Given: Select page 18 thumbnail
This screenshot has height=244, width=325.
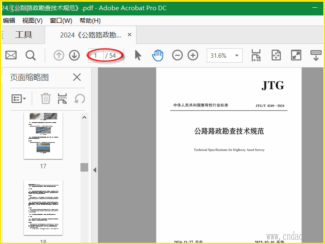Looking at the screenshot, I should (x=43, y=208).
